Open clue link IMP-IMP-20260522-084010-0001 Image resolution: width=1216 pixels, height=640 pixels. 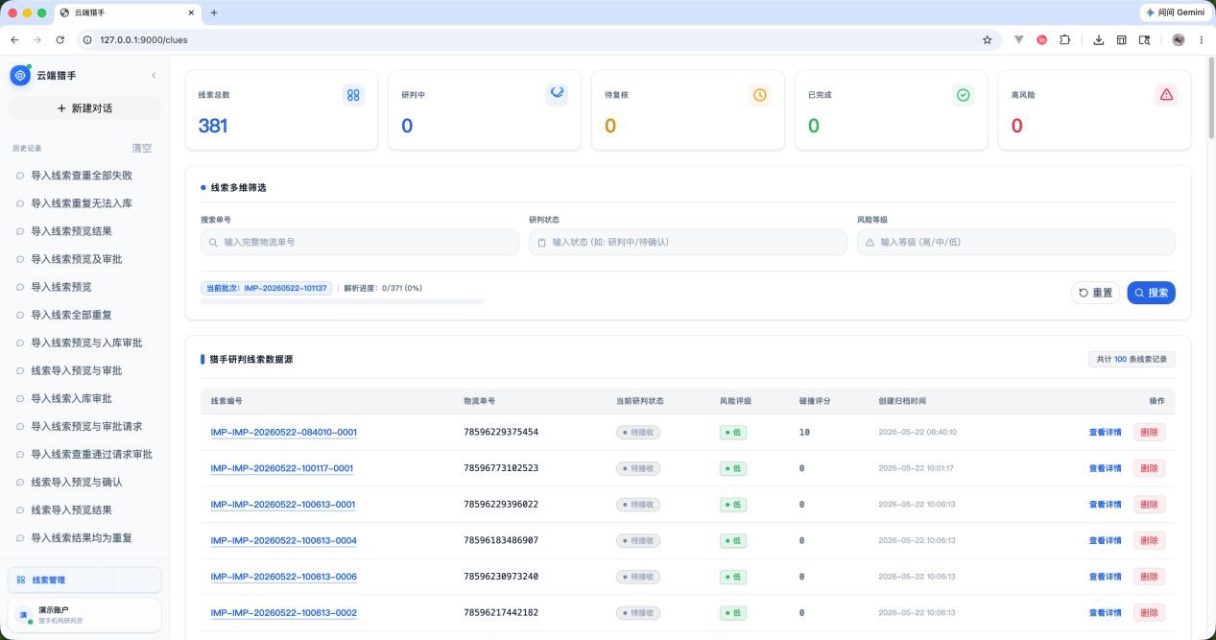click(283, 433)
